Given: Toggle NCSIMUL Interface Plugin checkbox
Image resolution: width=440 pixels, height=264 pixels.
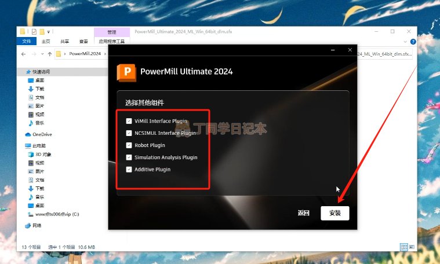Looking at the screenshot, I should 129,133.
